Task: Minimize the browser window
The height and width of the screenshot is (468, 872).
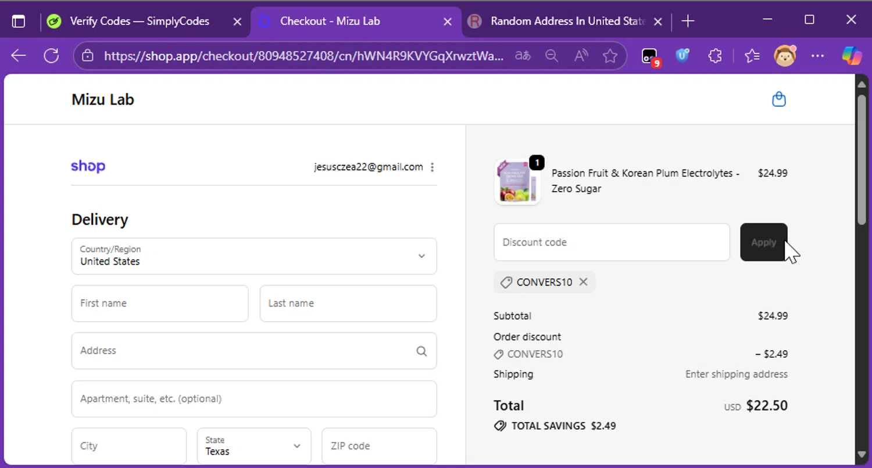Action: tap(767, 20)
